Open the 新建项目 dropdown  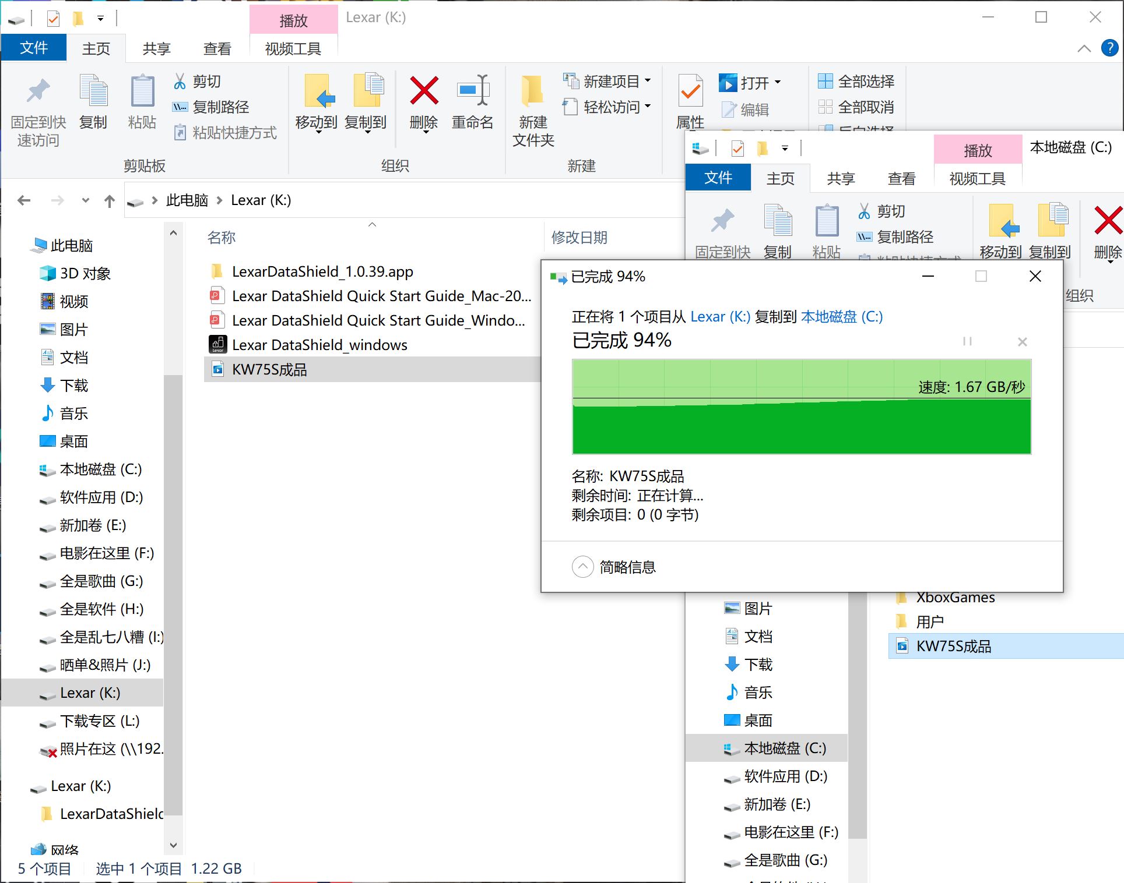click(607, 81)
